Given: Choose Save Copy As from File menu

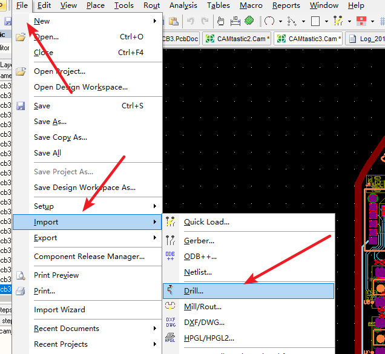Looking at the screenshot, I should 61,137.
